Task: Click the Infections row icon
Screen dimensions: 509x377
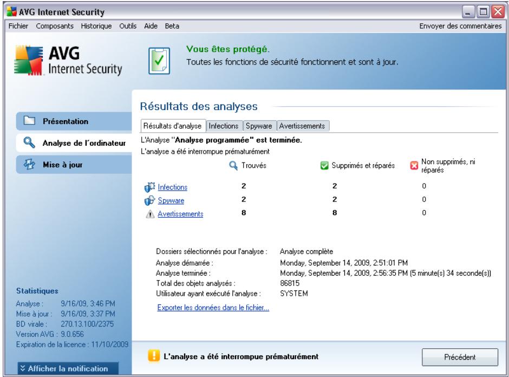Action: pos(149,187)
